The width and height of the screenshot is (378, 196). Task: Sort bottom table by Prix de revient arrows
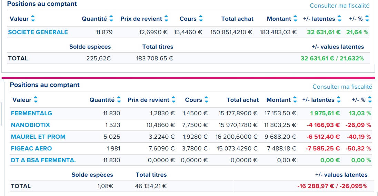173,100
